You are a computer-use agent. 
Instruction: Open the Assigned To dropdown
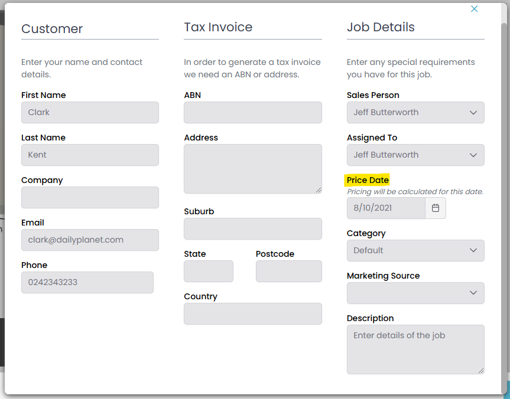tap(415, 155)
